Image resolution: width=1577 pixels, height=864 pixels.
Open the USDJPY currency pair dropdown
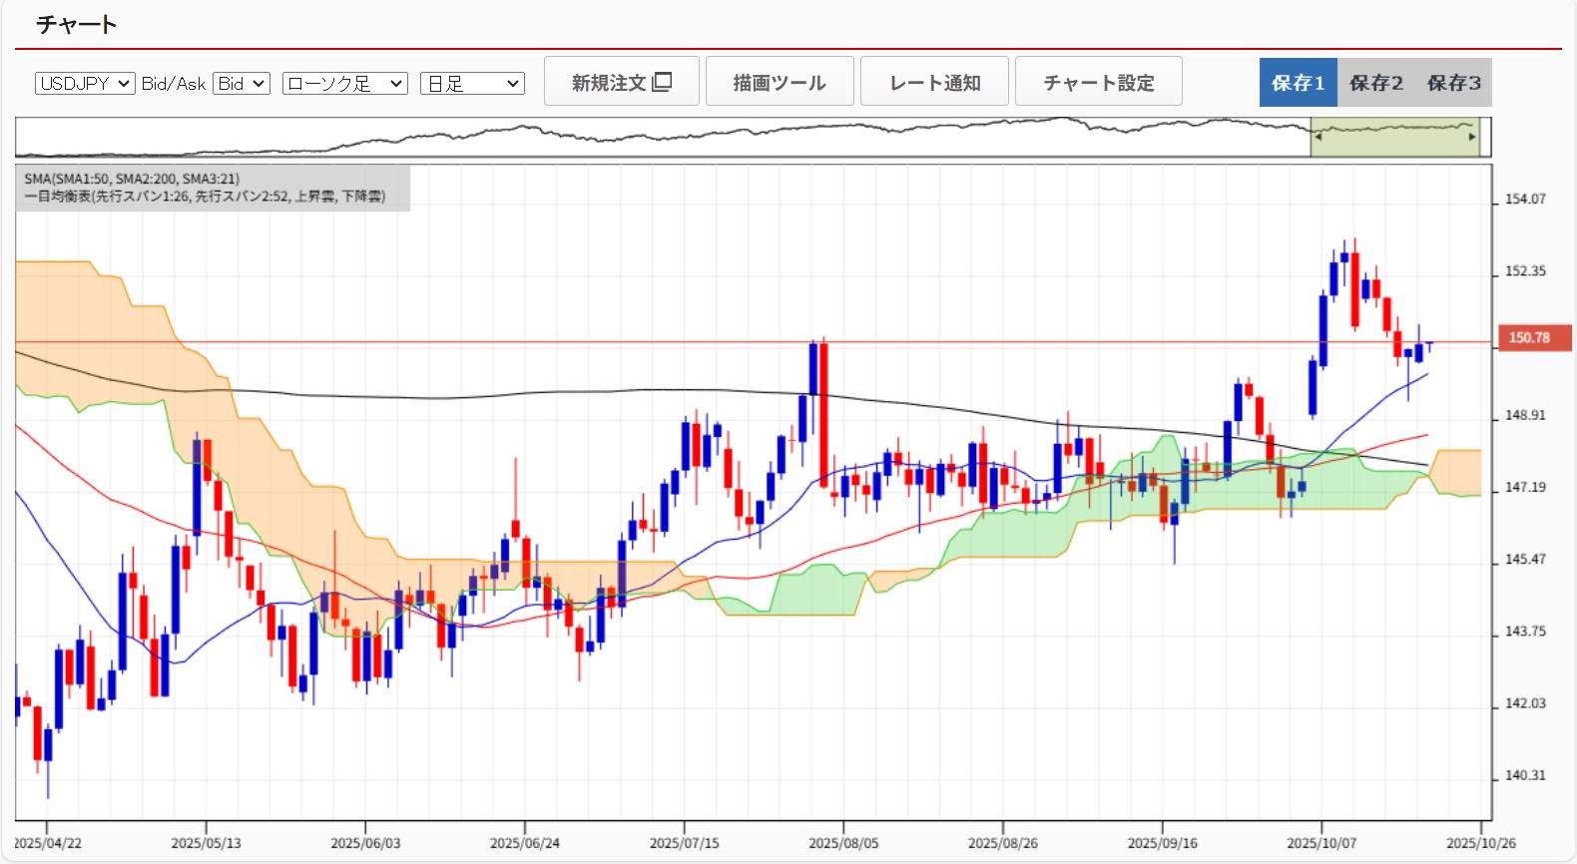85,84
